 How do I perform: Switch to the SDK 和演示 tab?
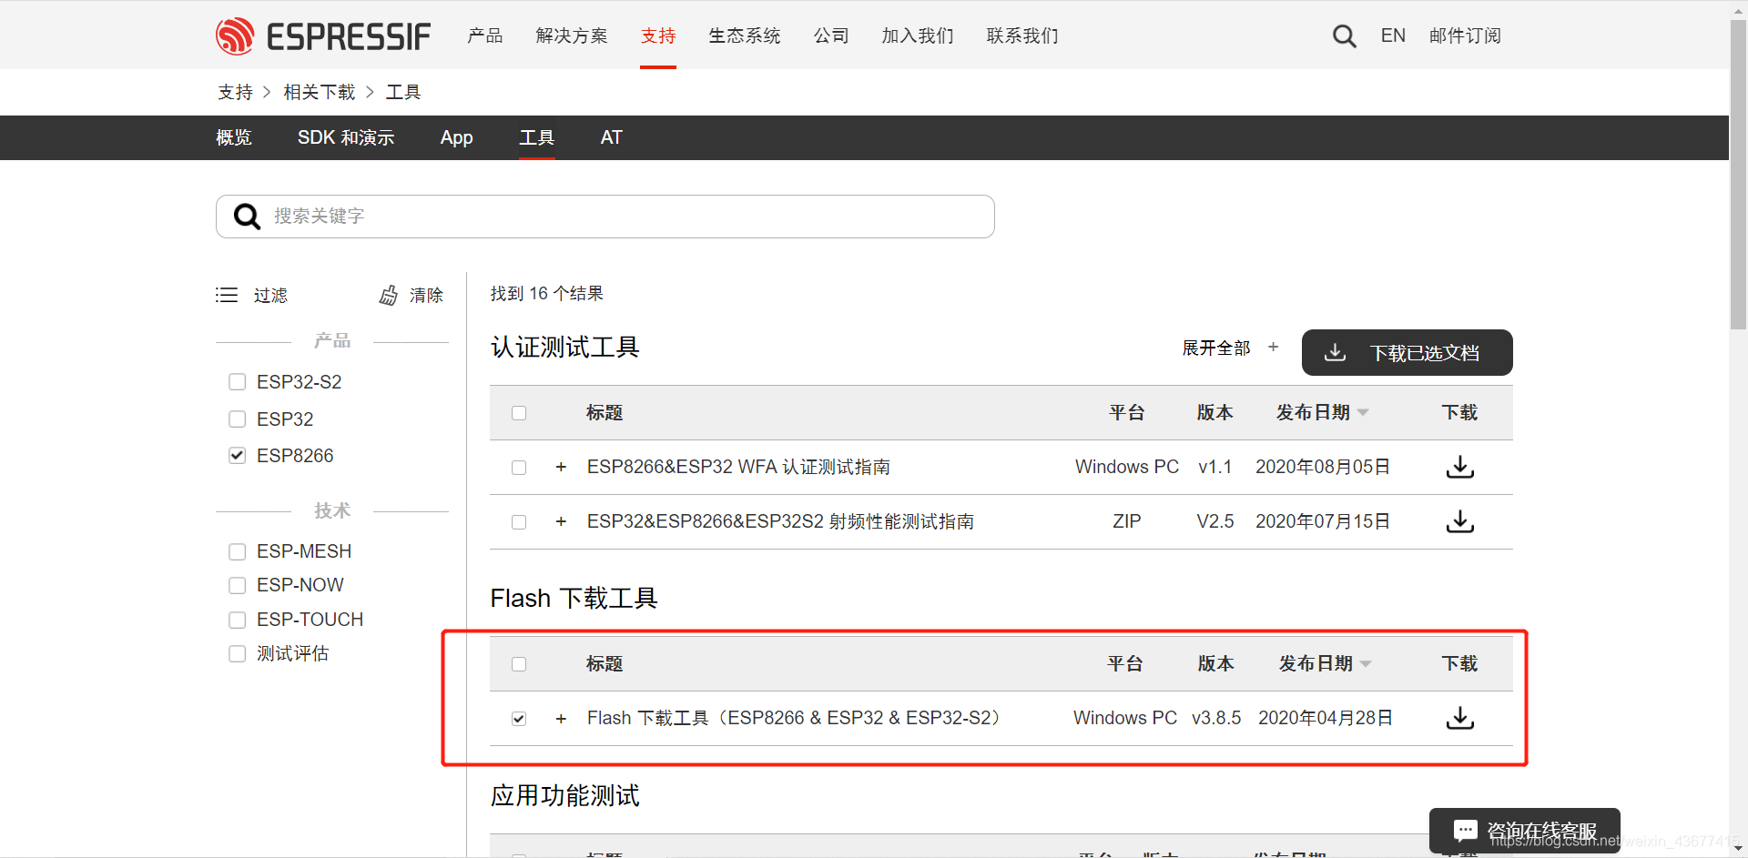(x=346, y=137)
